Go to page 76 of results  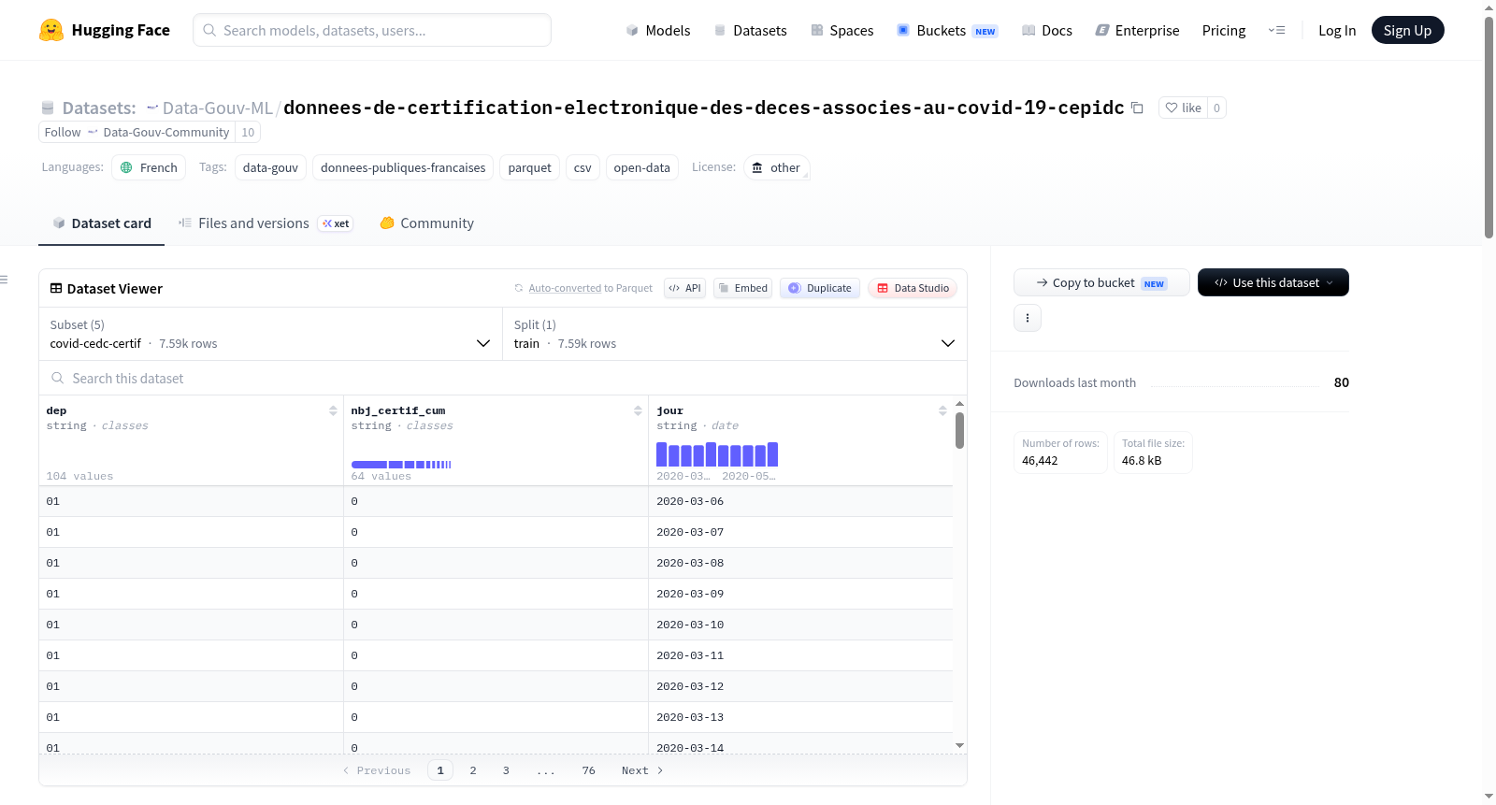tap(588, 770)
